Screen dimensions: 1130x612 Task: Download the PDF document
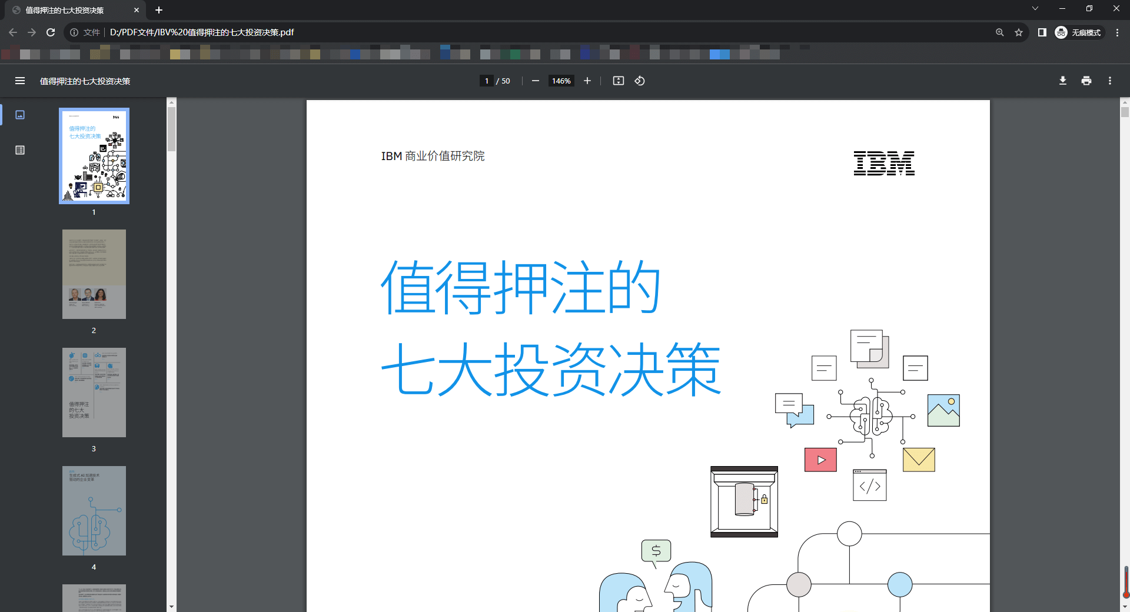[x=1063, y=81]
